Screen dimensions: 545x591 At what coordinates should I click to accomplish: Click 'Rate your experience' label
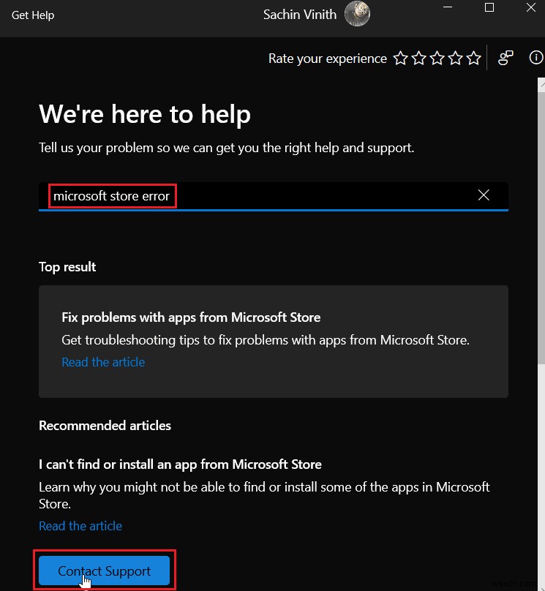pos(327,58)
